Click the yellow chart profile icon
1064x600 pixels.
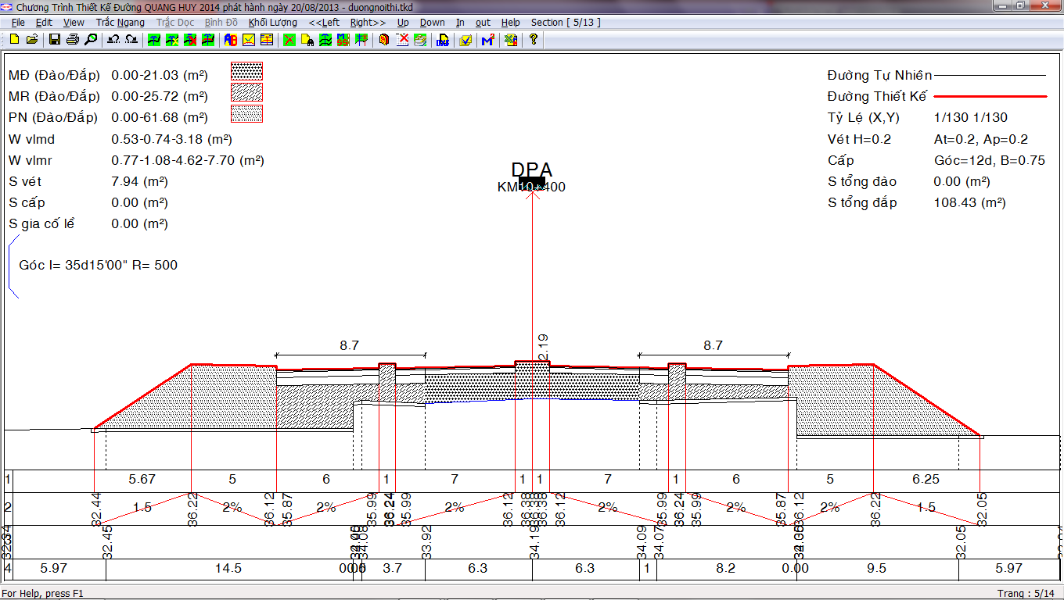click(249, 39)
